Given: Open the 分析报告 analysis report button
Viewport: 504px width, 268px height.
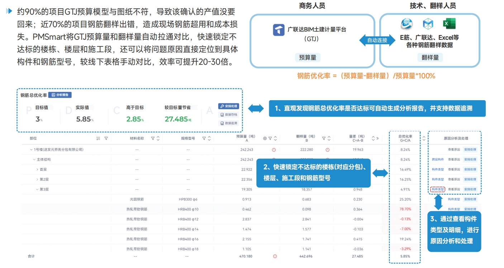Looking at the screenshot, I should (x=60, y=95).
